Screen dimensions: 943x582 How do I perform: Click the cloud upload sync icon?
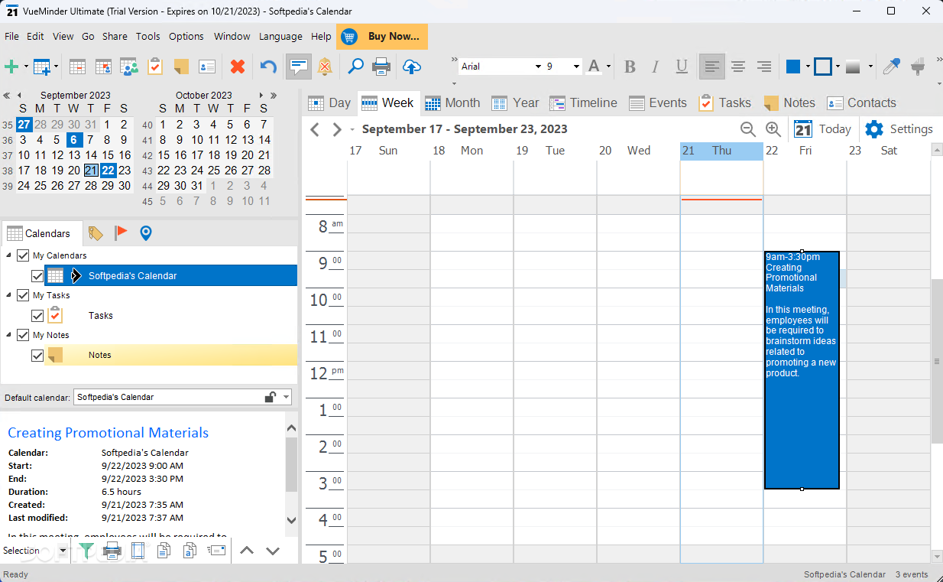[x=411, y=67]
